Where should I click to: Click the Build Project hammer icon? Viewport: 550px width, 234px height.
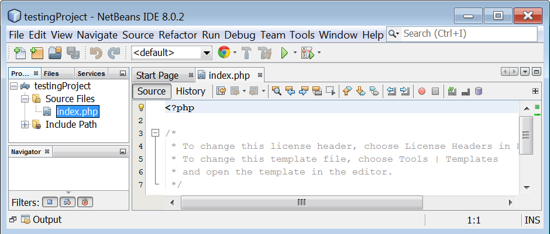point(247,53)
